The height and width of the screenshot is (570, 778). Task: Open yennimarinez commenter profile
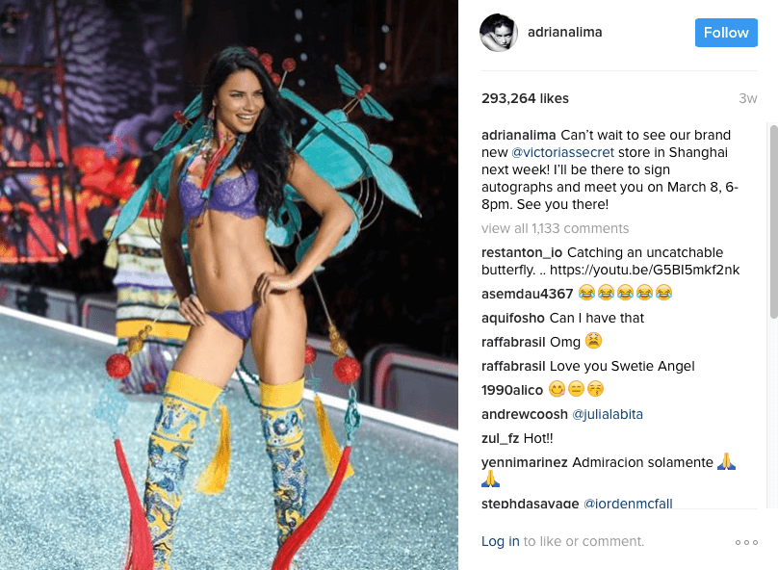pyautogui.click(x=525, y=462)
